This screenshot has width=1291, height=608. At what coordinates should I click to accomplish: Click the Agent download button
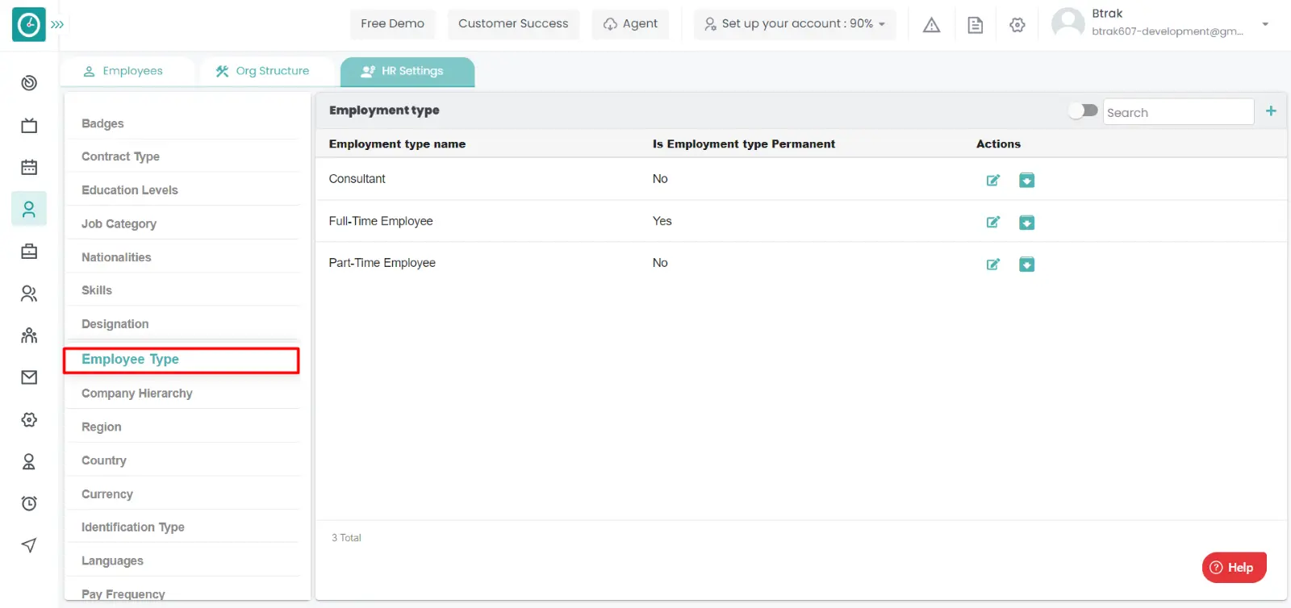[631, 24]
